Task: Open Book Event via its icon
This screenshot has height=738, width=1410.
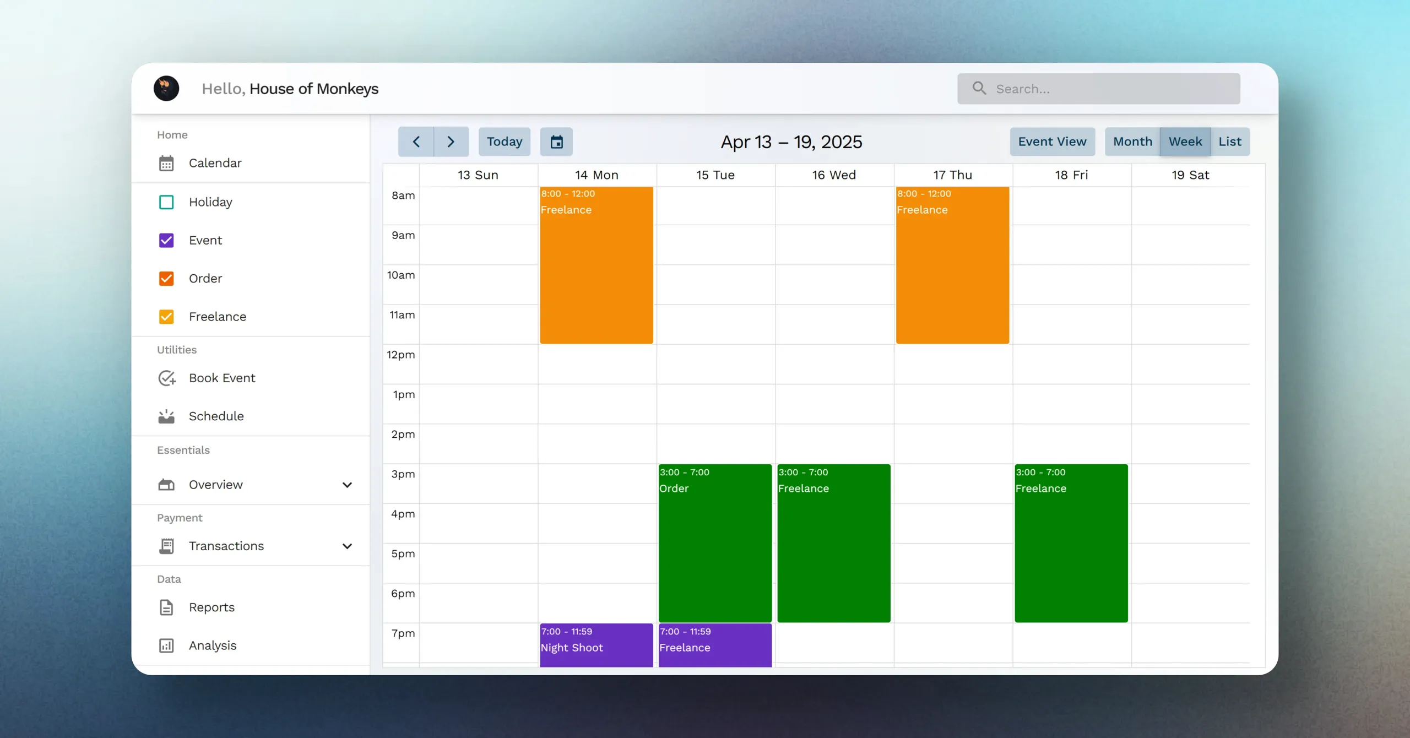Action: (x=166, y=378)
